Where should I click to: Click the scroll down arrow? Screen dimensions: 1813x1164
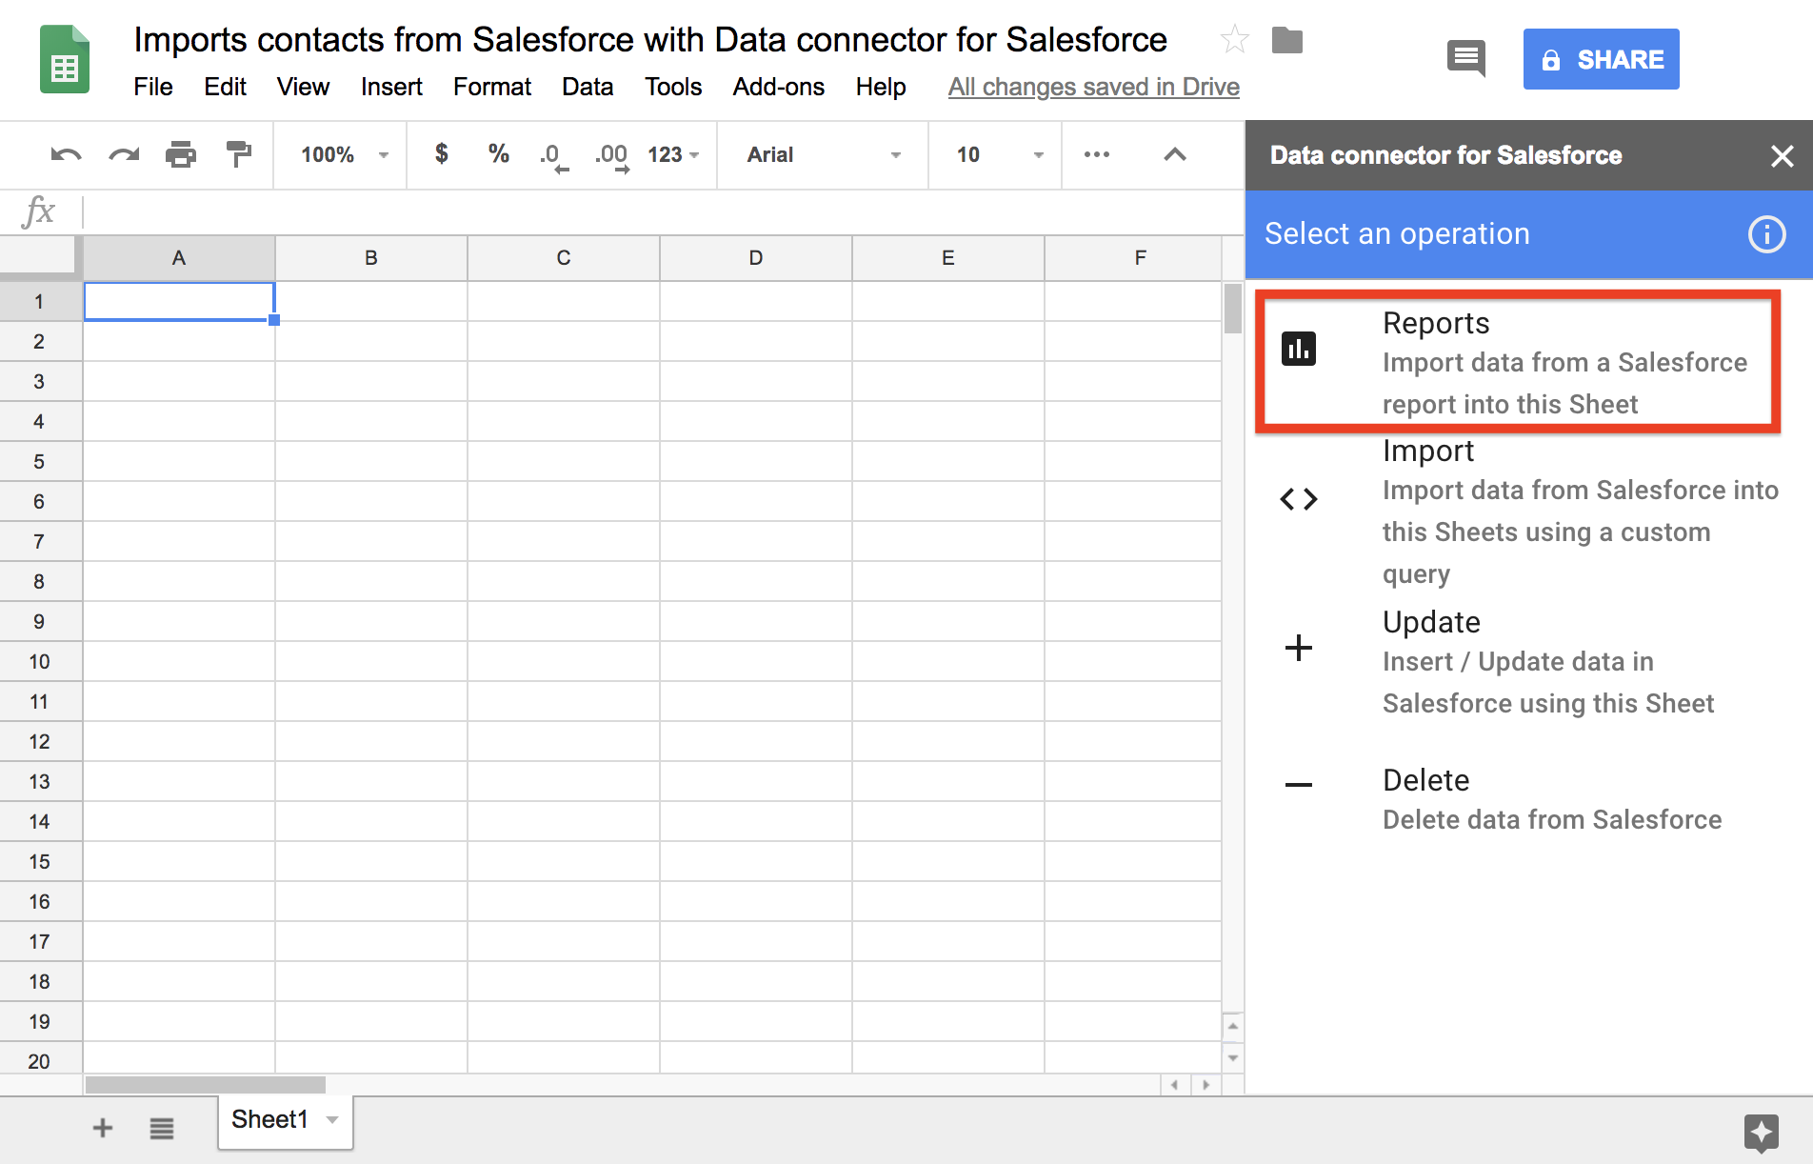[x=1233, y=1058]
